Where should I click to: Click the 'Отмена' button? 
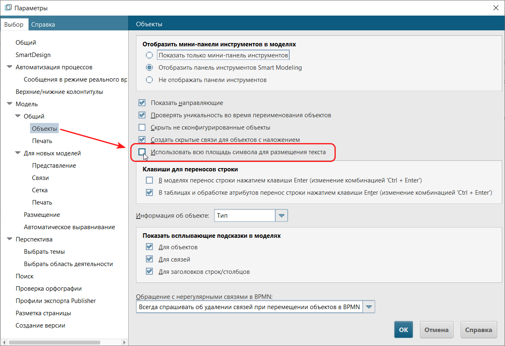point(436,330)
